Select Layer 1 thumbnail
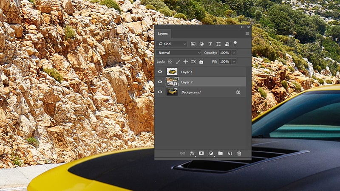 172,72
